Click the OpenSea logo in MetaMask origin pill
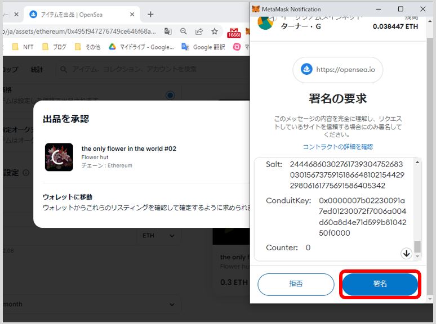436x324 pixels. pos(306,69)
